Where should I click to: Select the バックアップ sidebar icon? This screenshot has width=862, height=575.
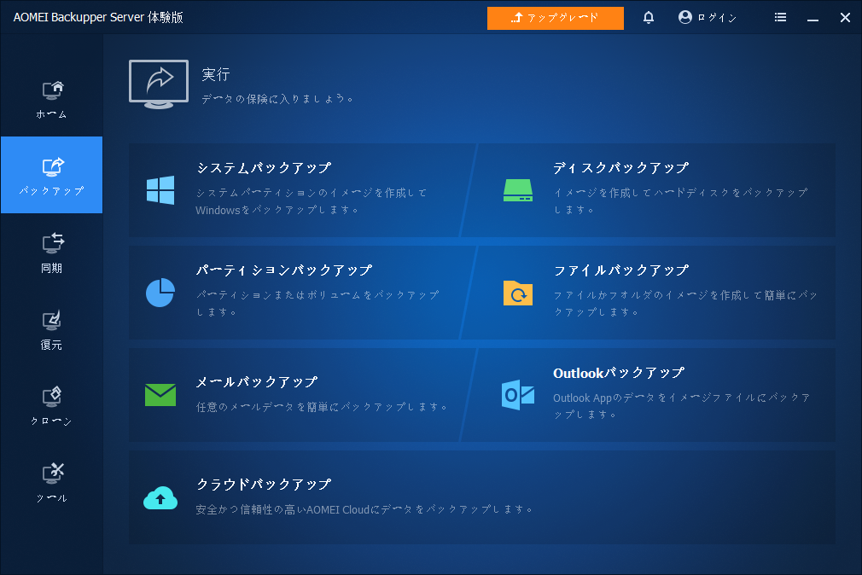tap(52, 166)
